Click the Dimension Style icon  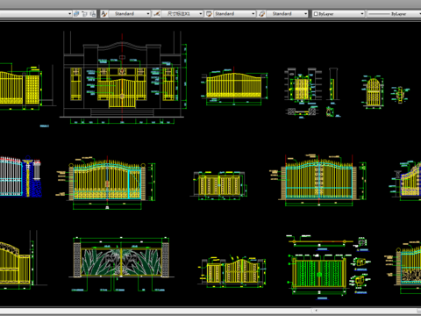tap(156, 14)
